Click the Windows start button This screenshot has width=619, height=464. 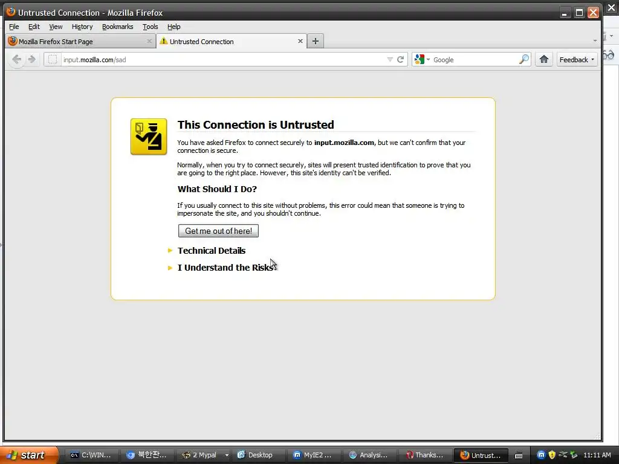point(29,455)
